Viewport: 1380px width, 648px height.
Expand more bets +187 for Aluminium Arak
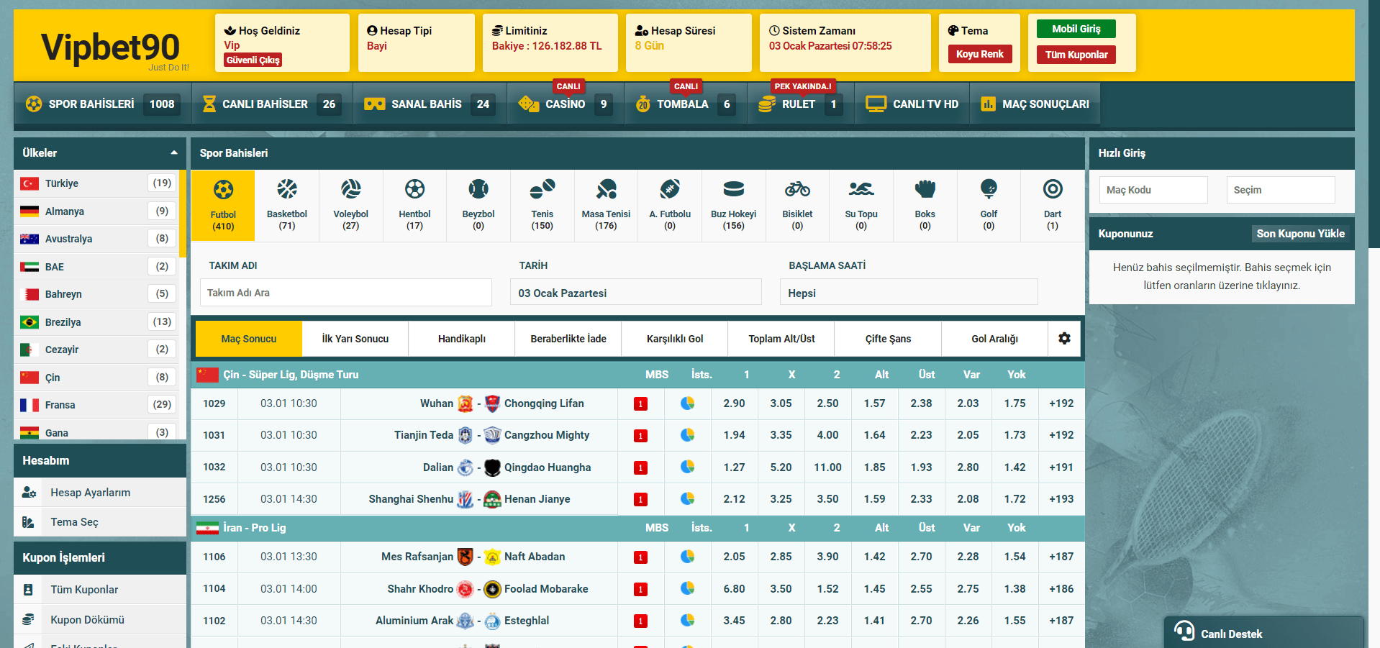tap(1061, 621)
